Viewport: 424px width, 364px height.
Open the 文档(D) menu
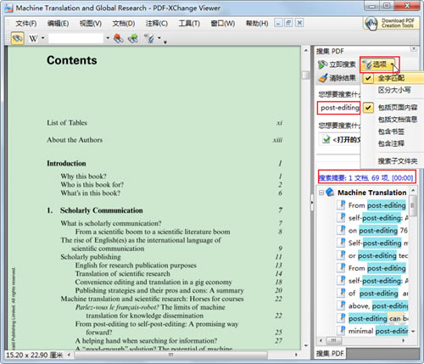[124, 24]
